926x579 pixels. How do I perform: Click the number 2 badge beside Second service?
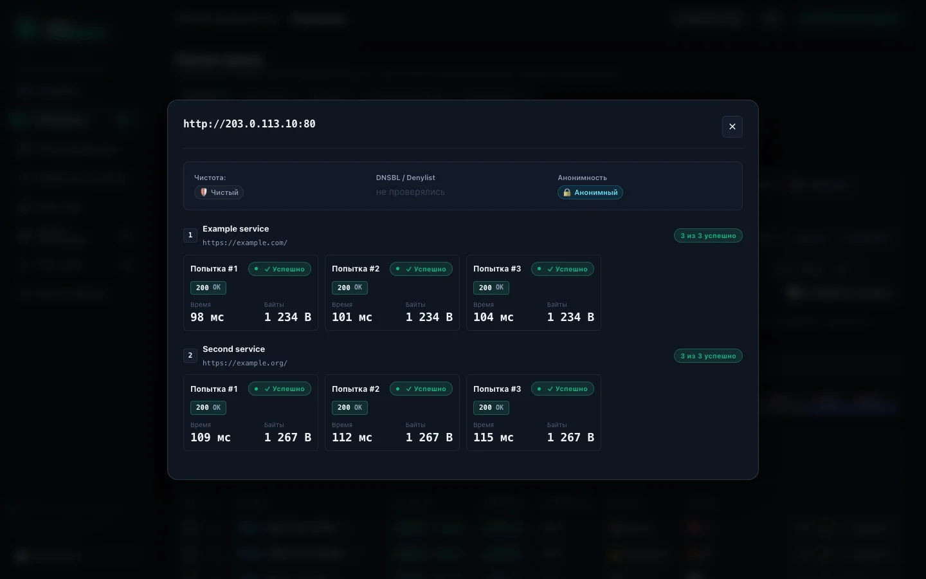pos(190,356)
